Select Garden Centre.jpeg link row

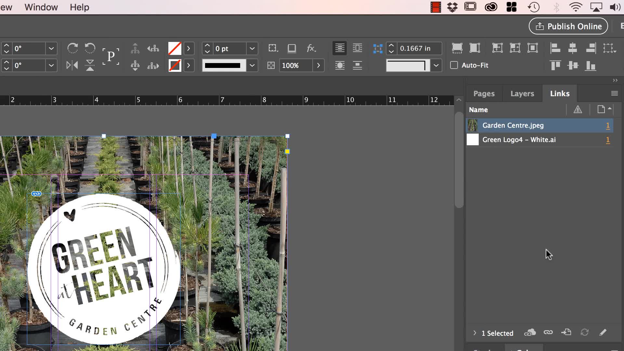[539, 125]
